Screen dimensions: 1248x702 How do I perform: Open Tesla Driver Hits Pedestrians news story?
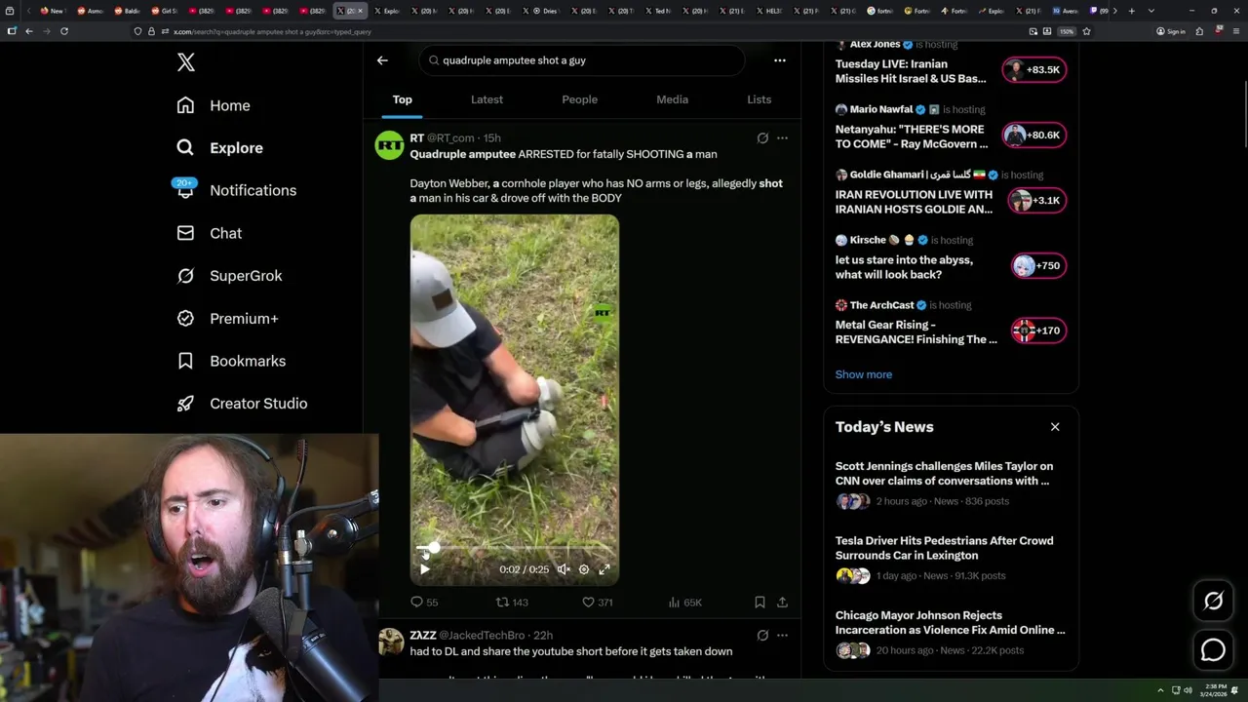point(944,548)
